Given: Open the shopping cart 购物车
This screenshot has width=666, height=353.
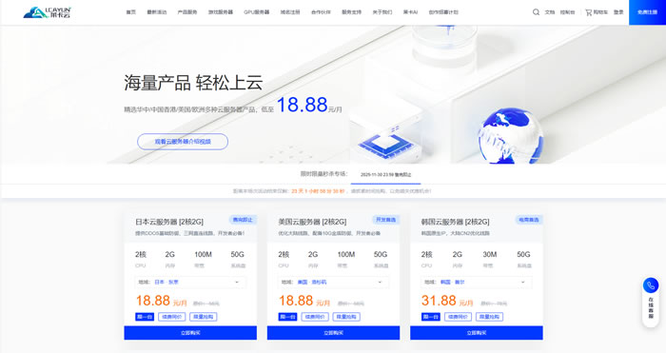Looking at the screenshot, I should (x=597, y=12).
